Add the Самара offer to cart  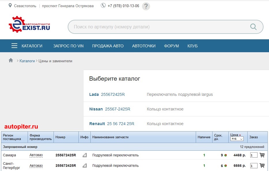262,155
